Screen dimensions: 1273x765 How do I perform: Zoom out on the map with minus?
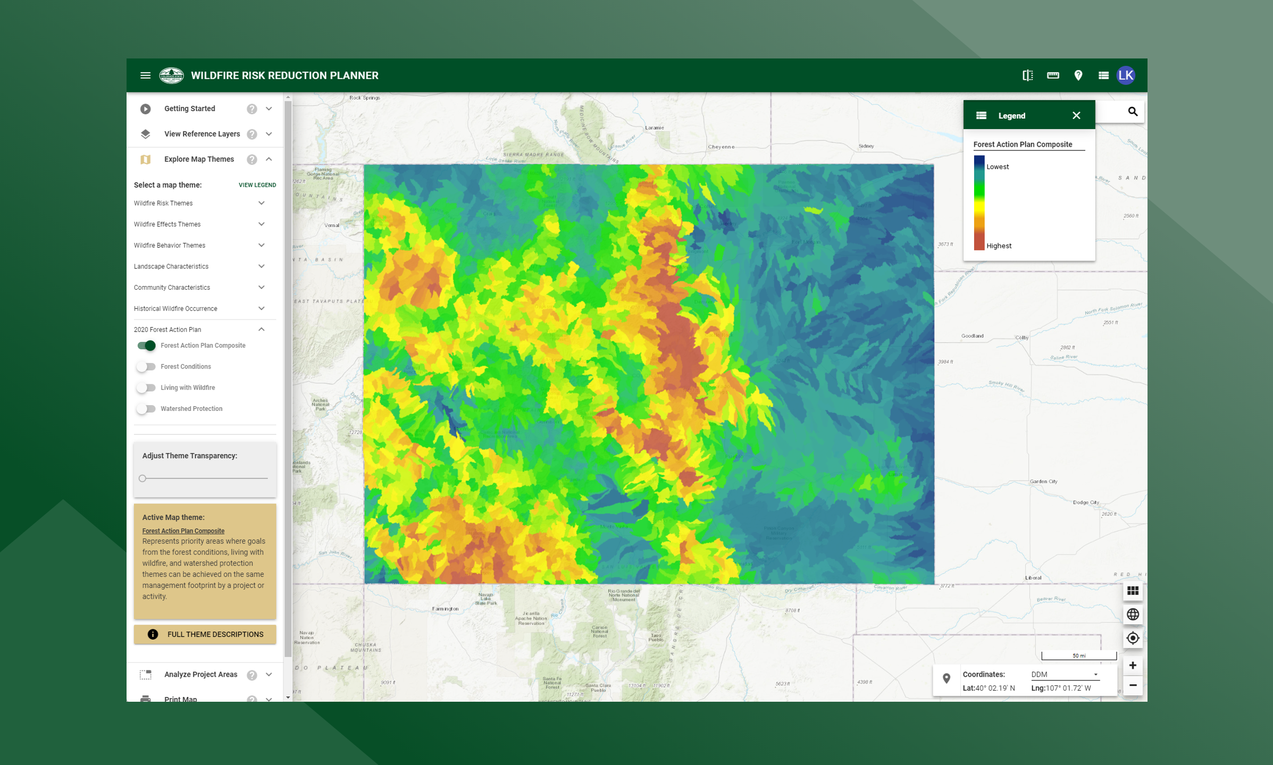1133,685
